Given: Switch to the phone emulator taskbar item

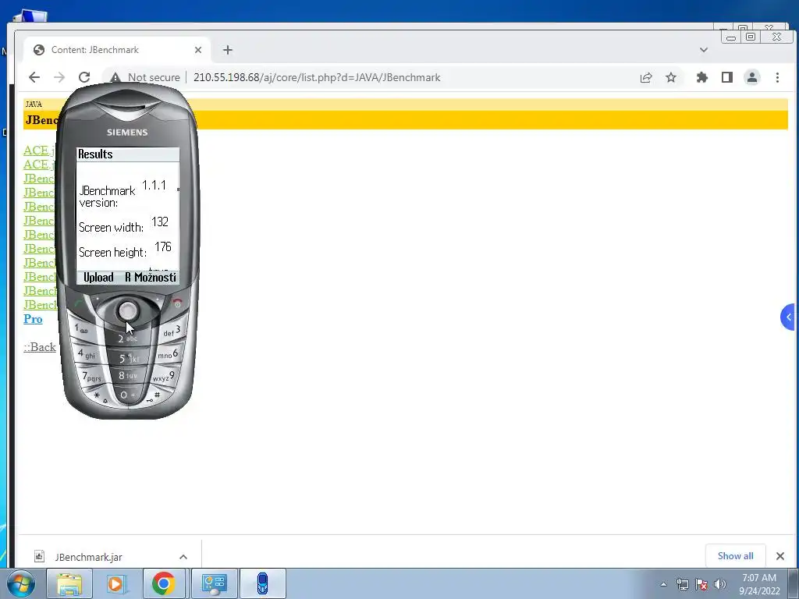Looking at the screenshot, I should (262, 583).
